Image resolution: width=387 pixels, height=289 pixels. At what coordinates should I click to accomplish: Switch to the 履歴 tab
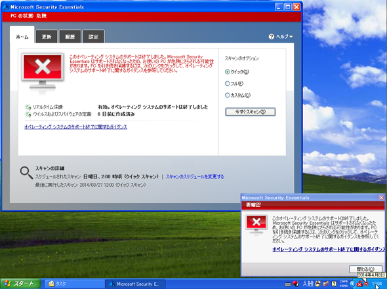coord(70,37)
